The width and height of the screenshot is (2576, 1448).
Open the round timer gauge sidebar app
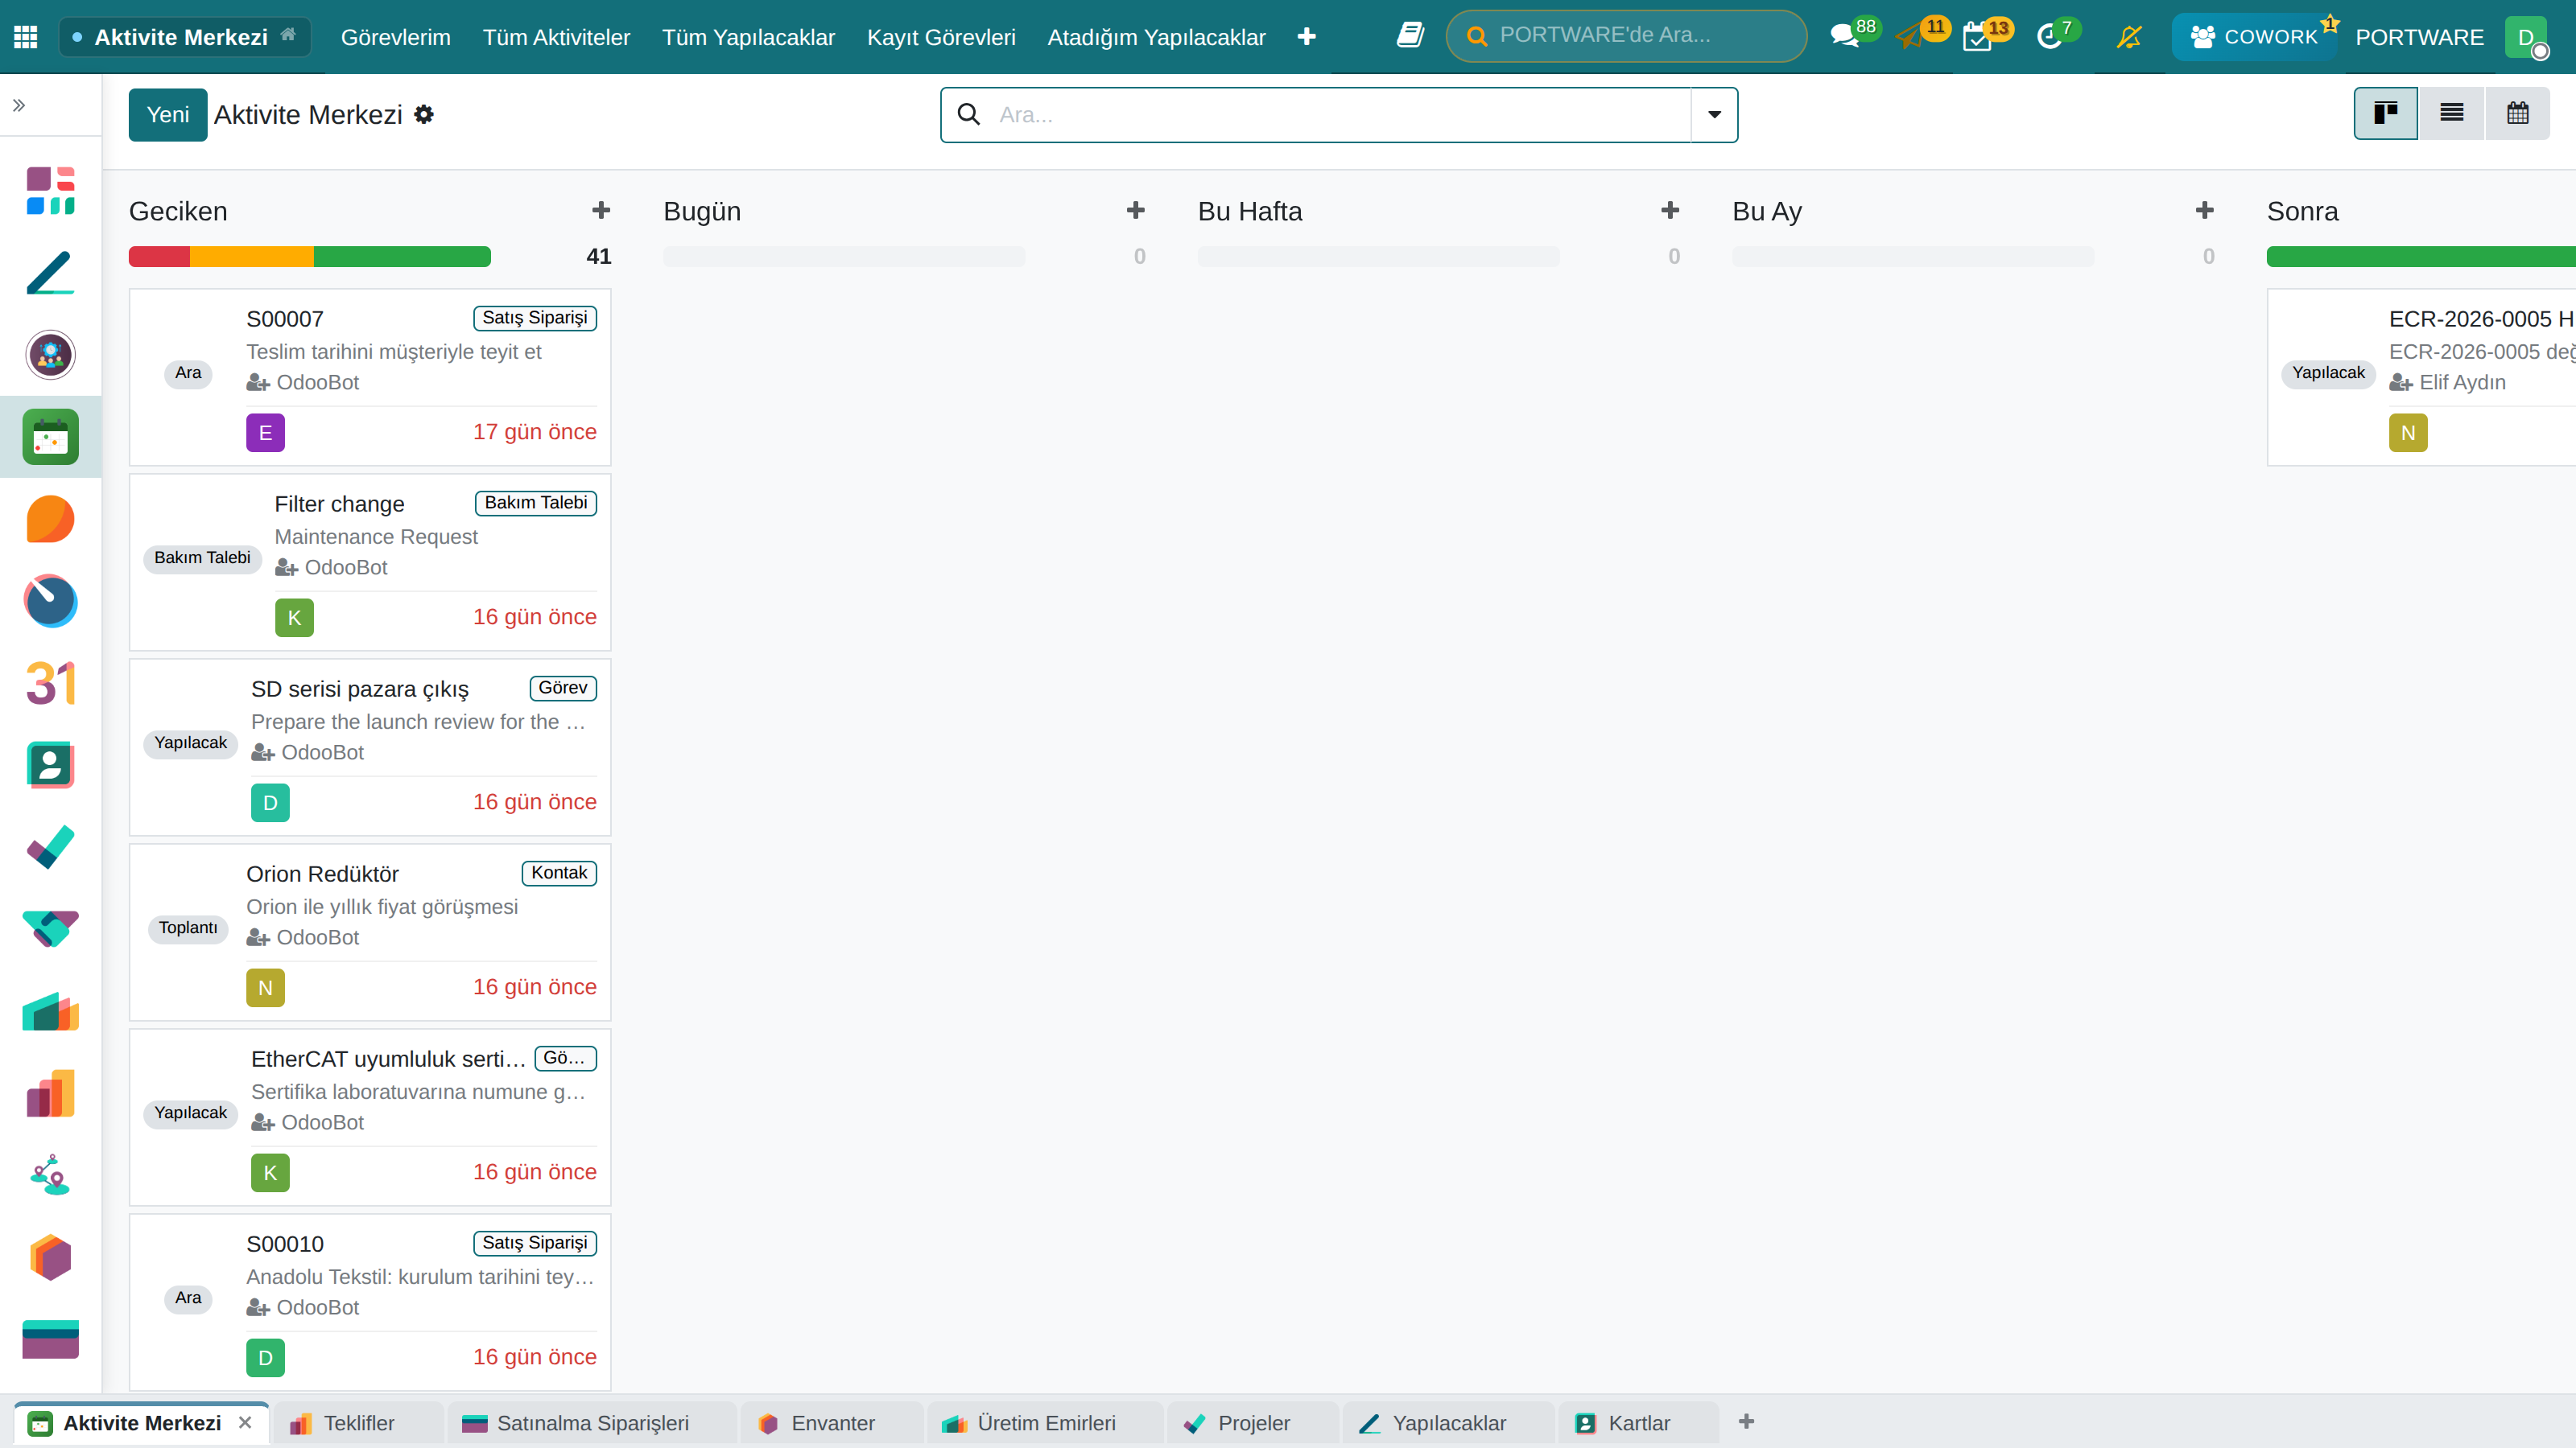(50, 602)
